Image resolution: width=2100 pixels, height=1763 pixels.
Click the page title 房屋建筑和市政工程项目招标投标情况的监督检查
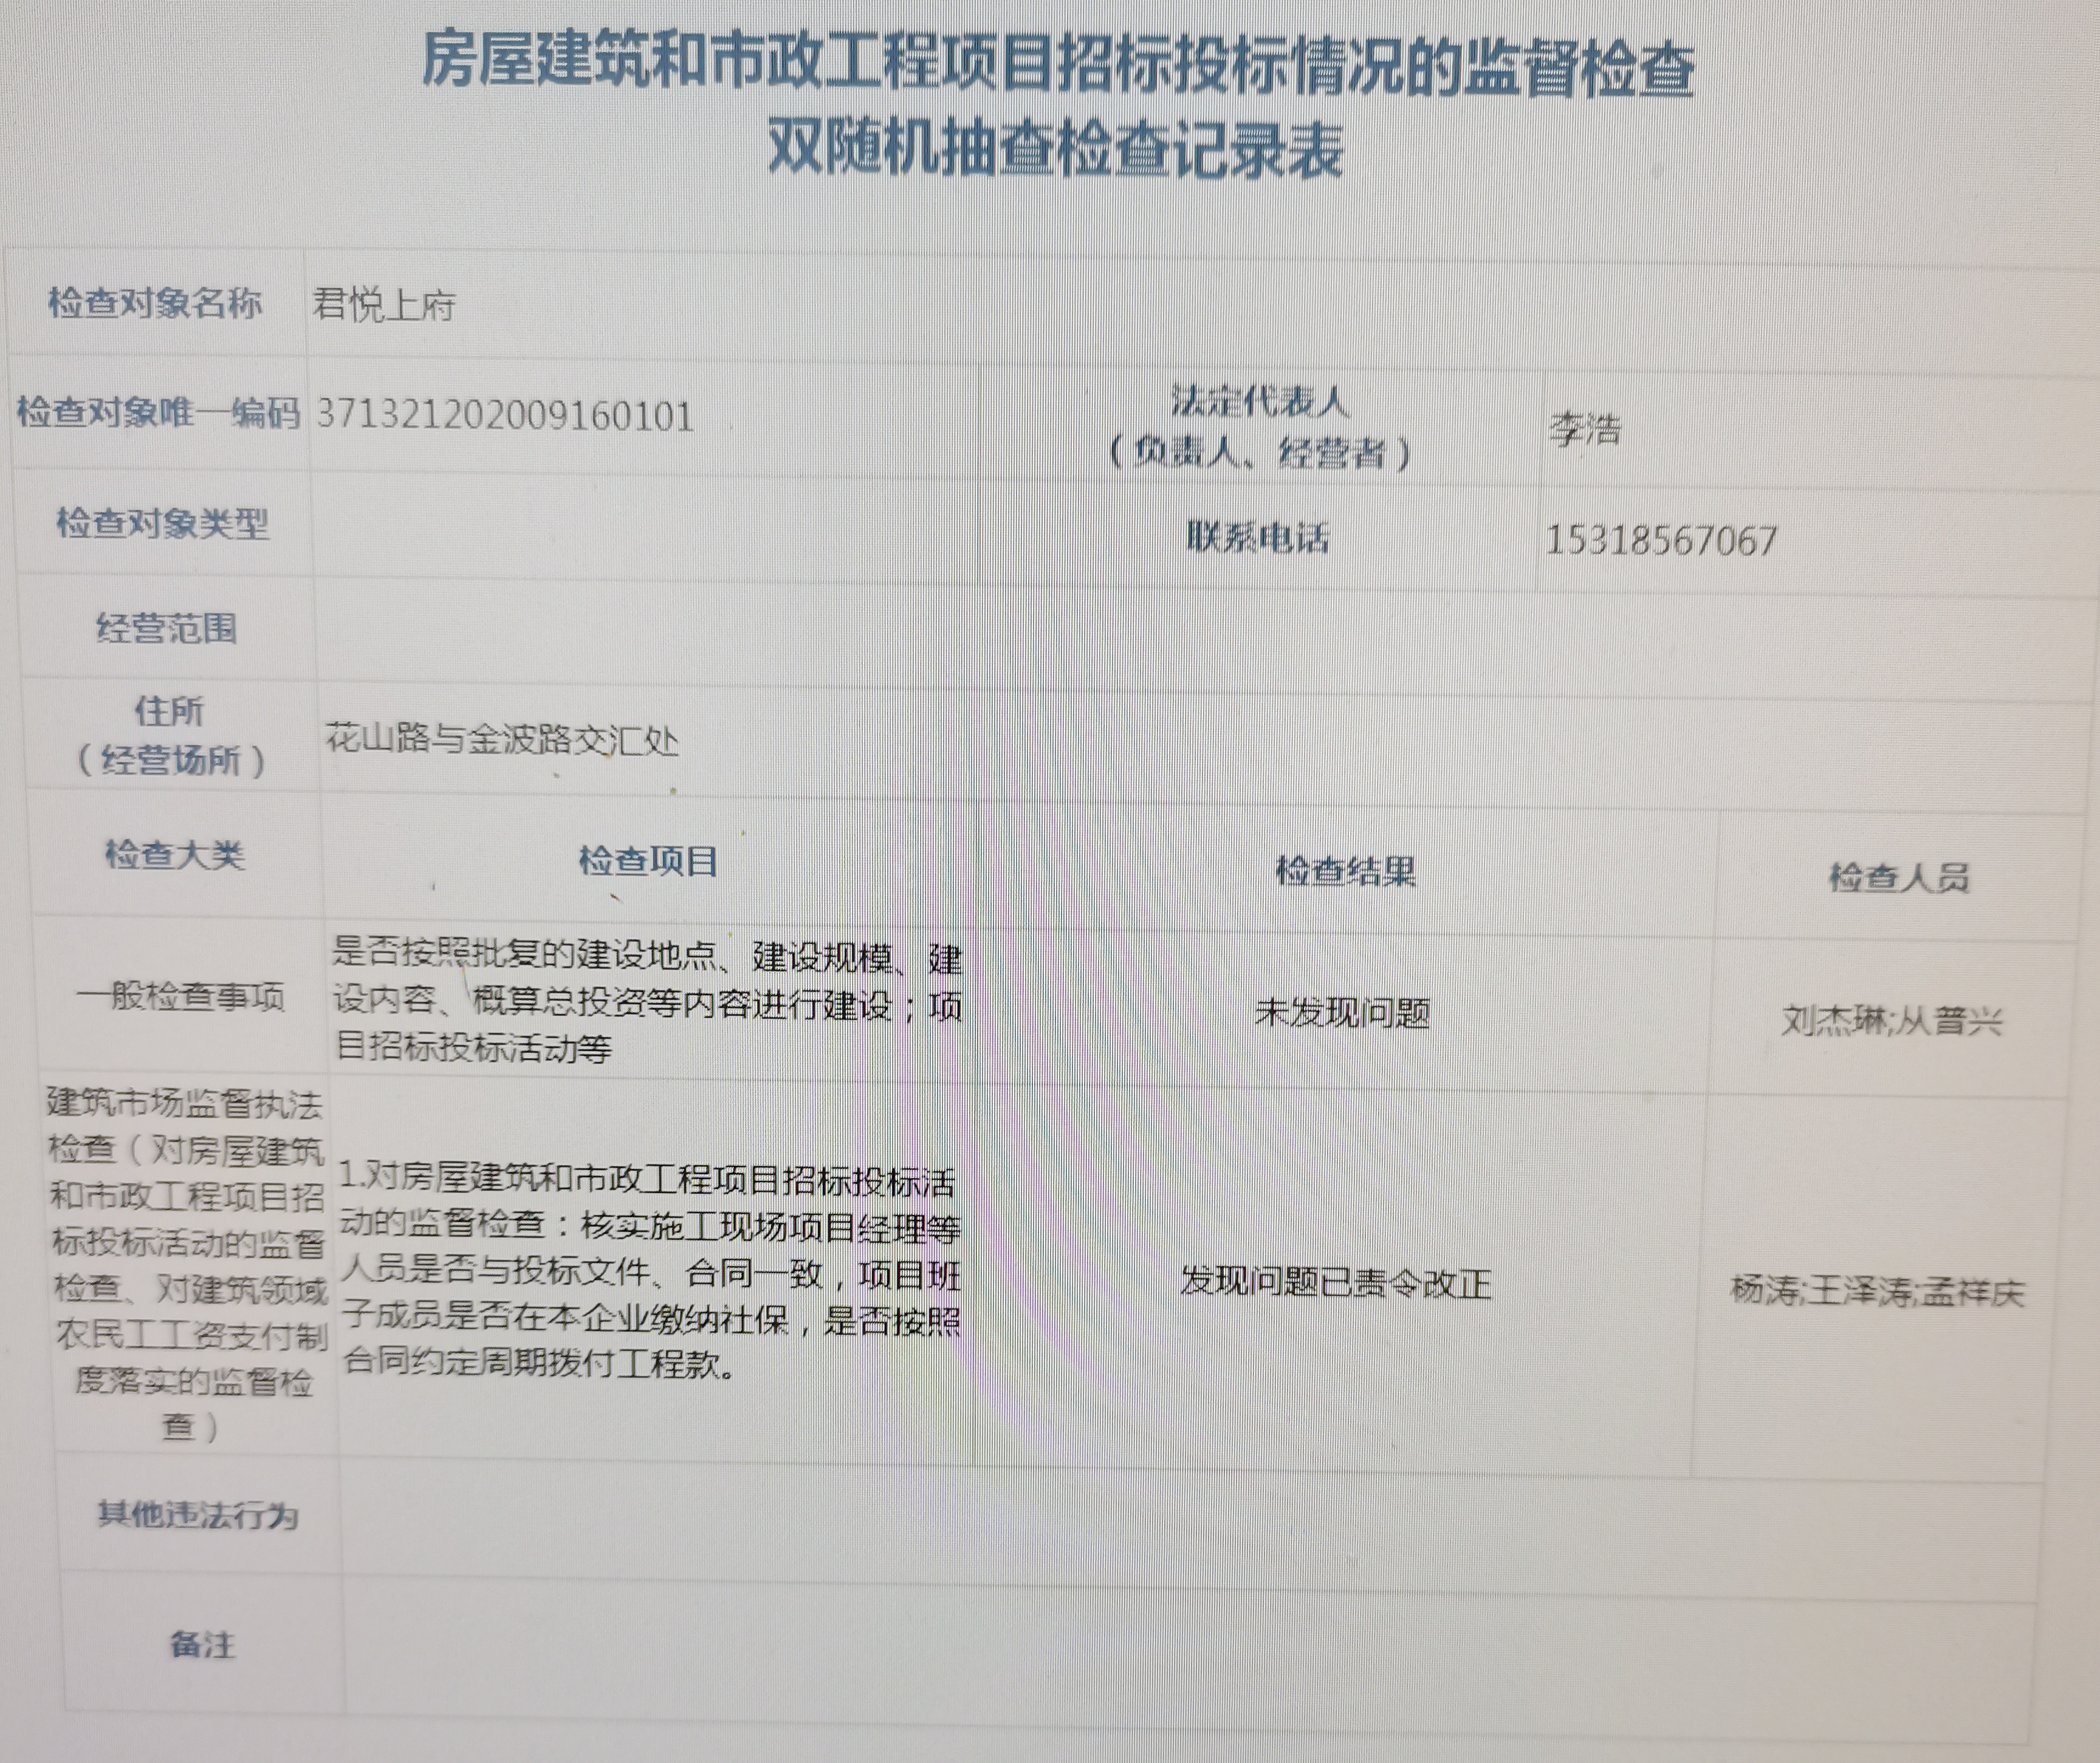click(1057, 66)
